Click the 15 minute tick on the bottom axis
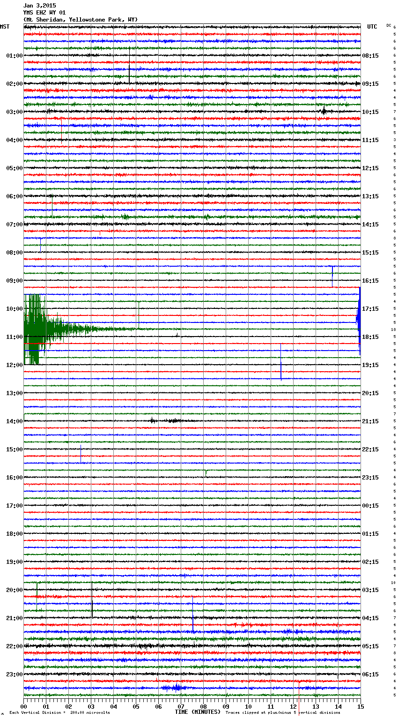This screenshot has width=398, height=719. click(361, 706)
